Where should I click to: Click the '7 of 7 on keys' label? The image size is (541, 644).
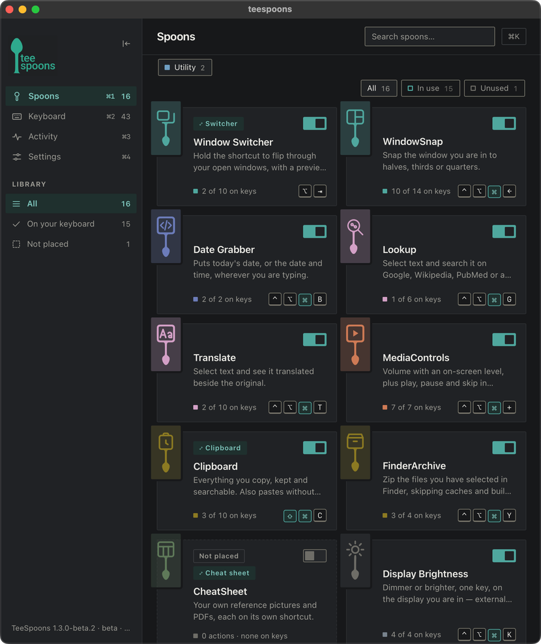(x=416, y=408)
